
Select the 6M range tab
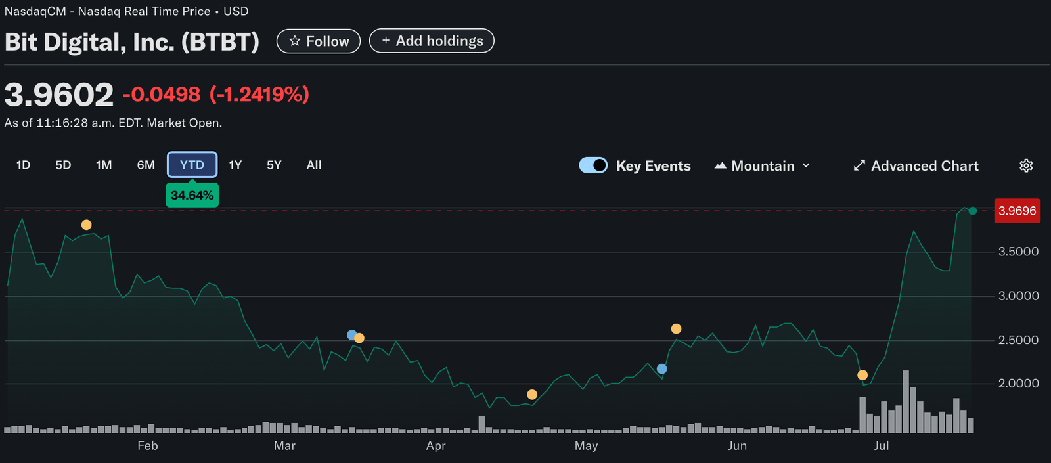[x=146, y=165]
